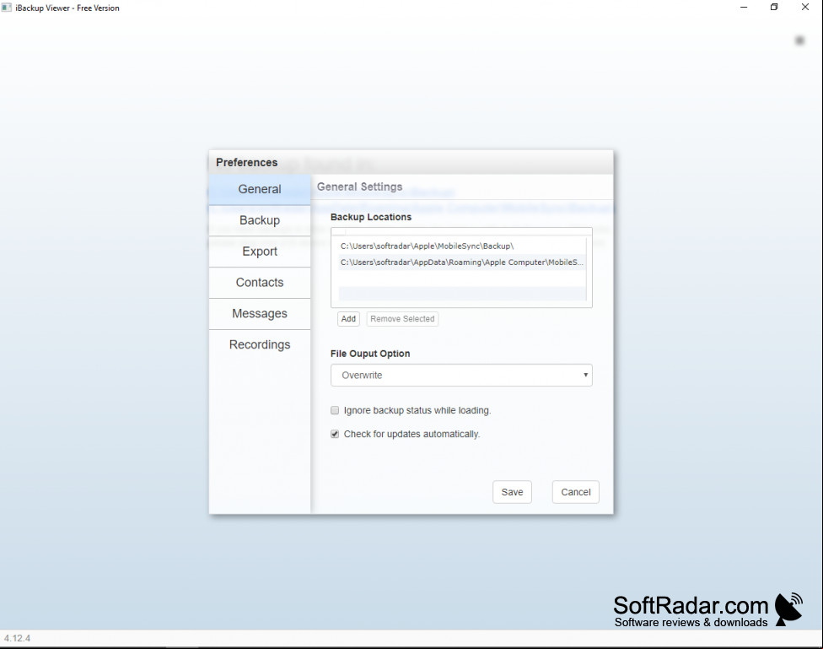Add a new backup location
Image resolution: width=823 pixels, height=649 pixels.
[348, 318]
